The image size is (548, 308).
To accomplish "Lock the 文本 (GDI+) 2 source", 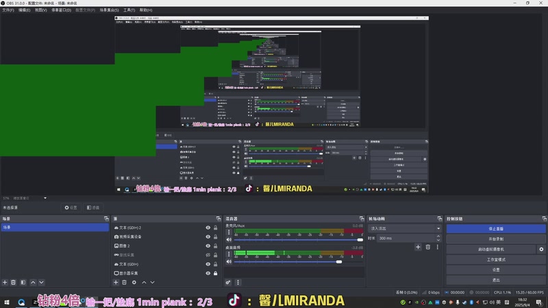I will (x=216, y=228).
